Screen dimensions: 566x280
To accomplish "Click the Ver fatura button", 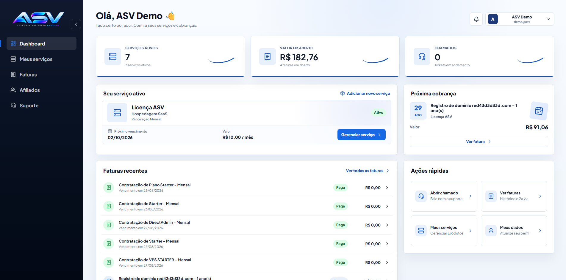I will tap(479, 141).
